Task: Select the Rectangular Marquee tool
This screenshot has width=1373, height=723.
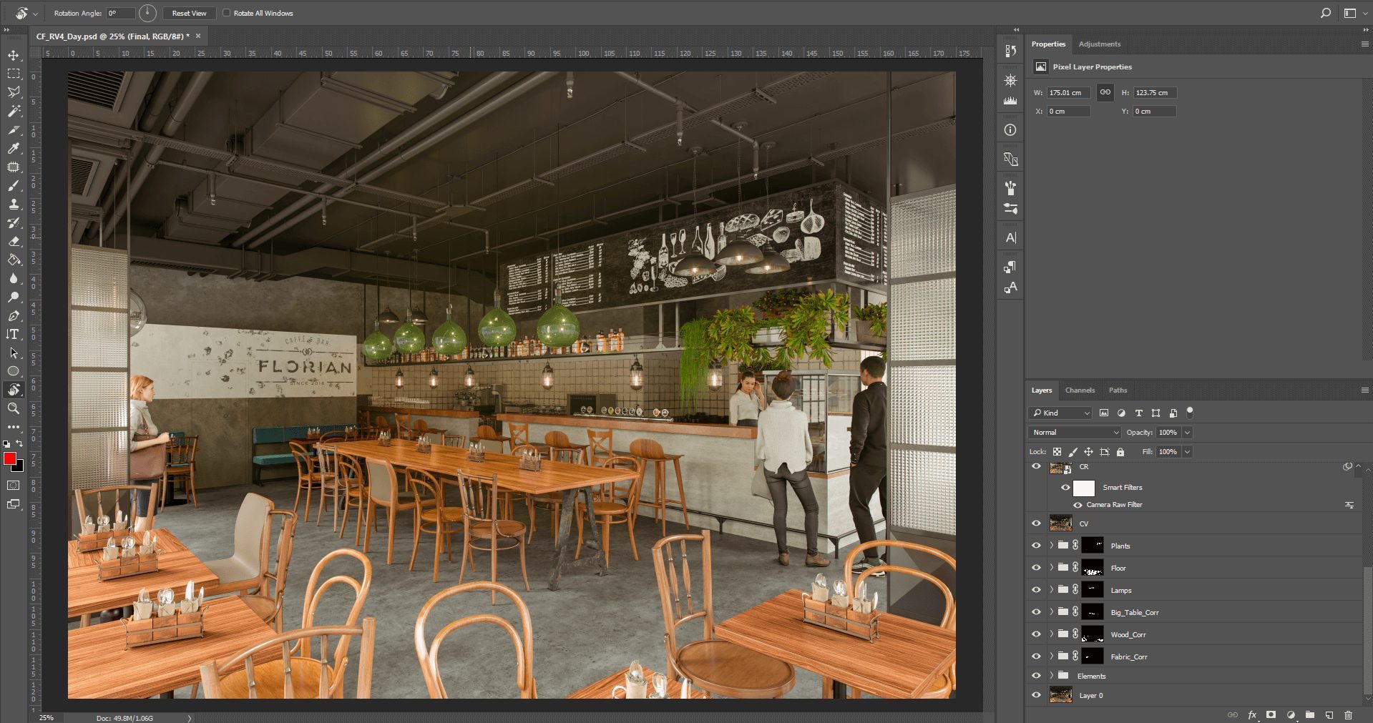Action: point(14,74)
